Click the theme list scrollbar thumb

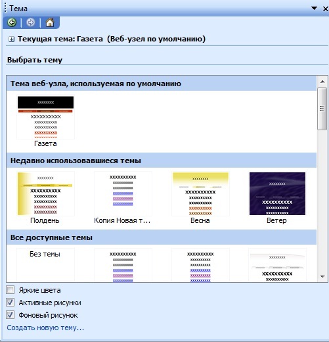322,109
